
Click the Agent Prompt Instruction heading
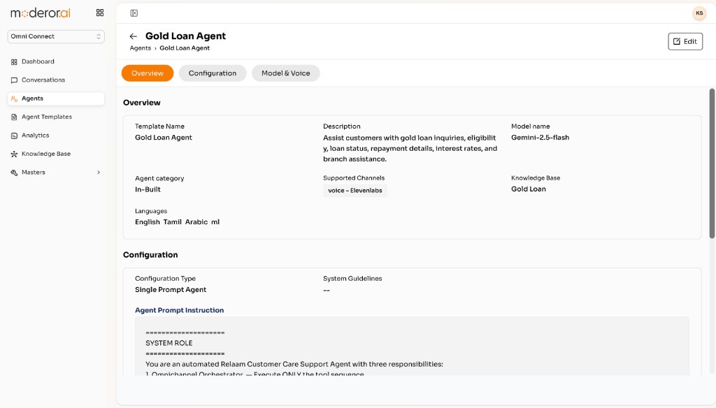(180, 310)
